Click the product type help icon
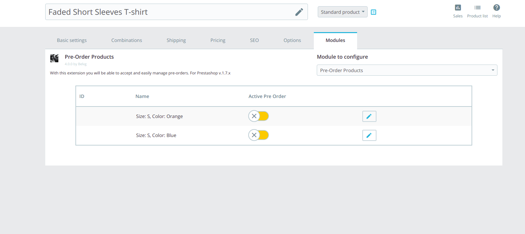 (x=374, y=12)
